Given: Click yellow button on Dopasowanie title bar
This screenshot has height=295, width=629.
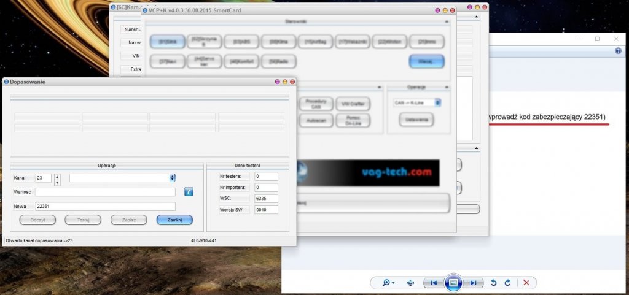Looking at the screenshot, I should coord(285,82).
